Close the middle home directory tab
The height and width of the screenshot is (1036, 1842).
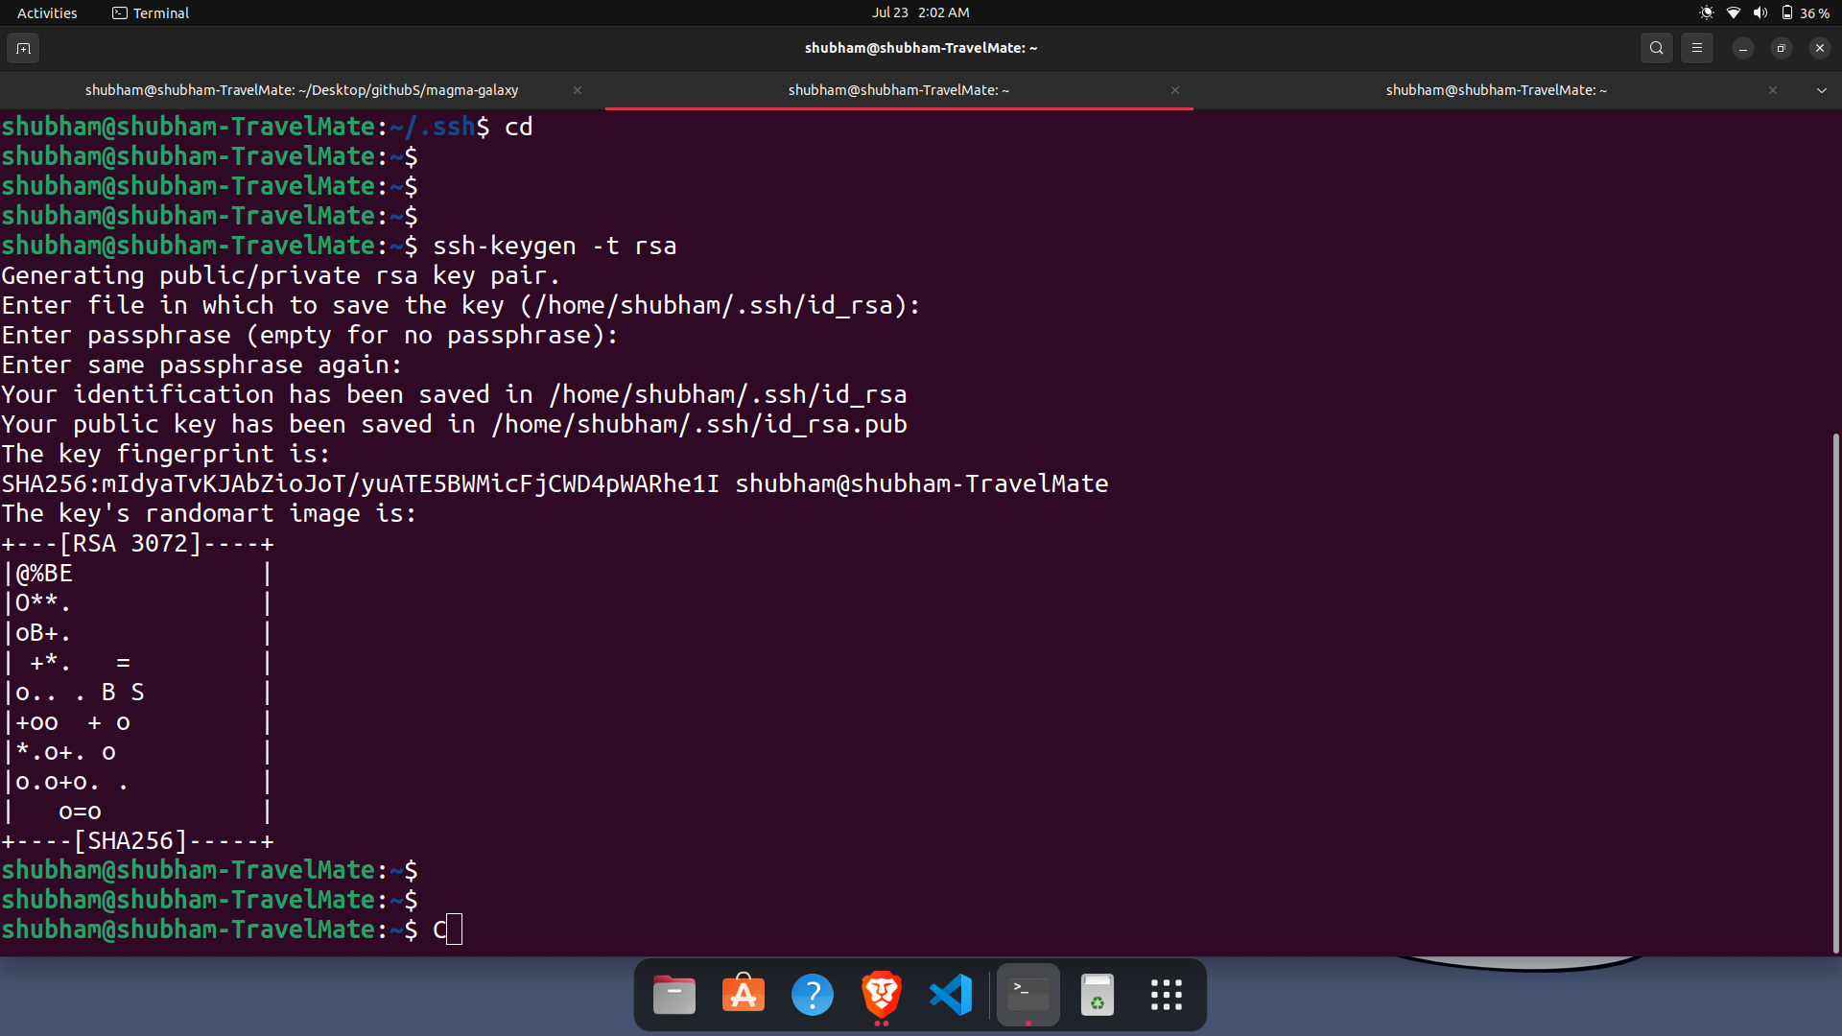(x=1174, y=90)
